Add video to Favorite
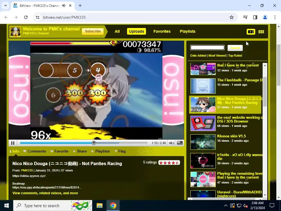This screenshot has width=281, height=211. (x=59, y=151)
